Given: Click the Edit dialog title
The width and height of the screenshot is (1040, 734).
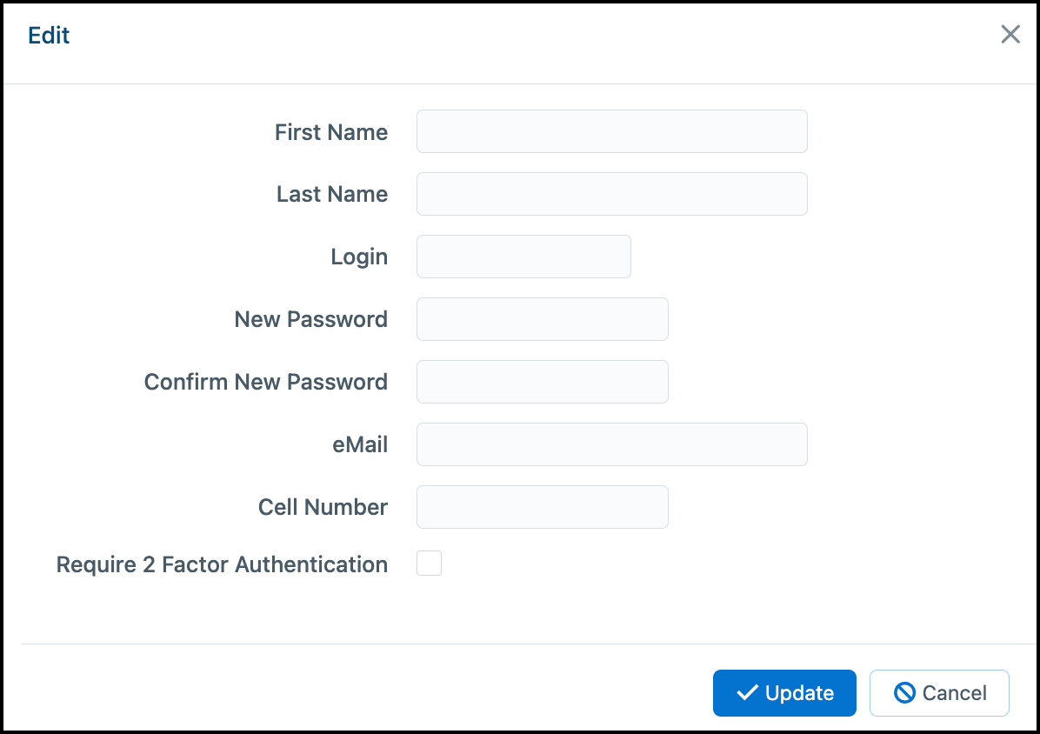Looking at the screenshot, I should point(49,35).
